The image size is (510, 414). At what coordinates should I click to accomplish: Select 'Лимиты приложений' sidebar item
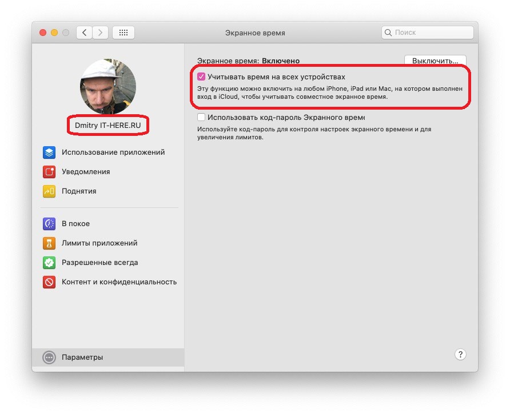coord(99,243)
